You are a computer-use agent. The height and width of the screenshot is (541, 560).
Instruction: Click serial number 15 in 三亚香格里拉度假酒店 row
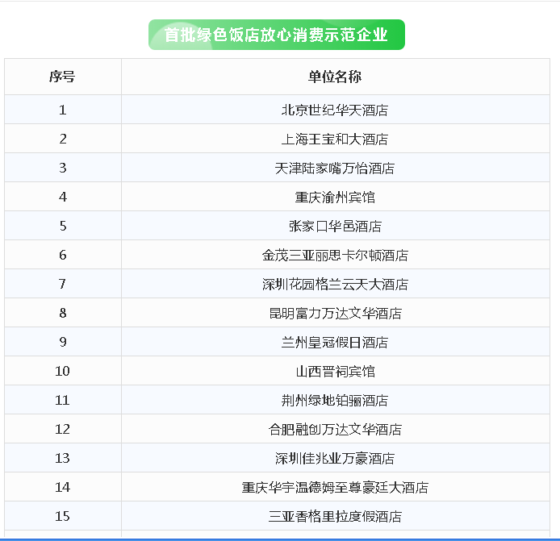[62, 516]
